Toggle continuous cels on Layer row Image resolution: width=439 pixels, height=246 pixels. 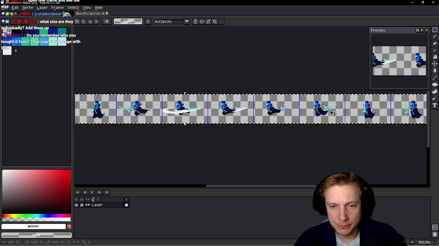pyautogui.click(x=87, y=205)
